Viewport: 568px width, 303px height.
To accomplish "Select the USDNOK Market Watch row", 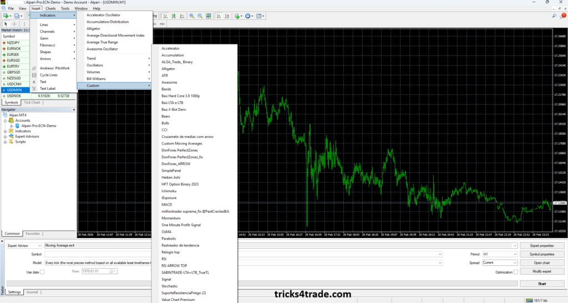I will click(38, 96).
